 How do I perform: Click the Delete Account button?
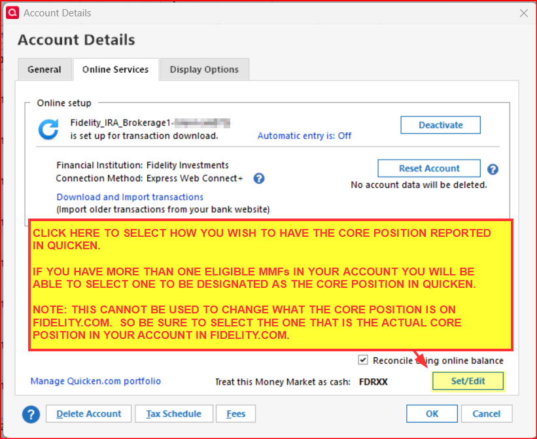(x=89, y=413)
